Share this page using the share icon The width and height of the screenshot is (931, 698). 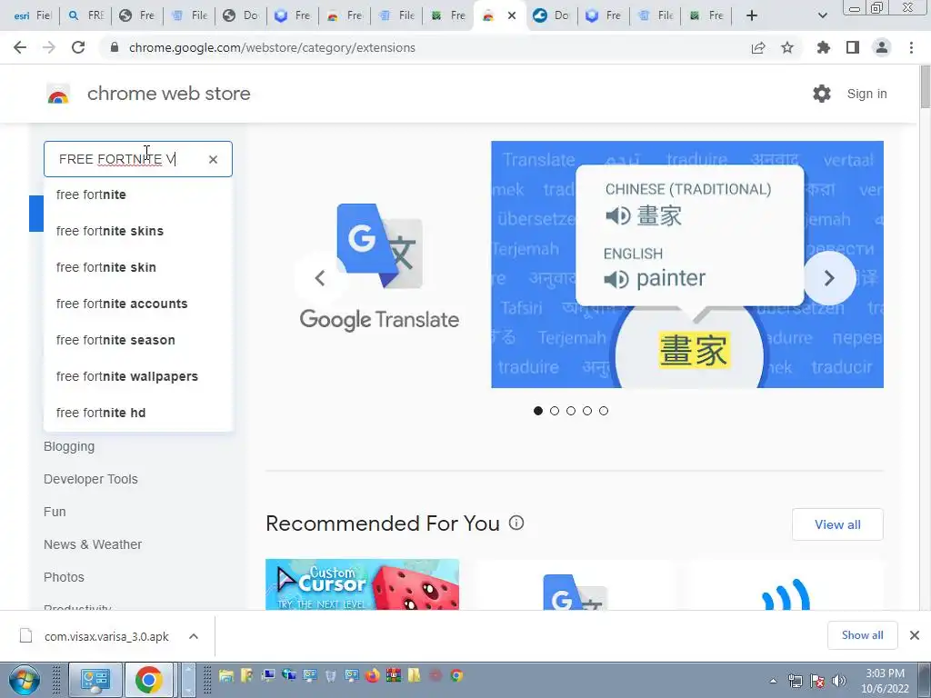tap(758, 47)
